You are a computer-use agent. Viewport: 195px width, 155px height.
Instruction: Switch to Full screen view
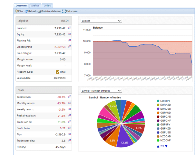pos(70,11)
